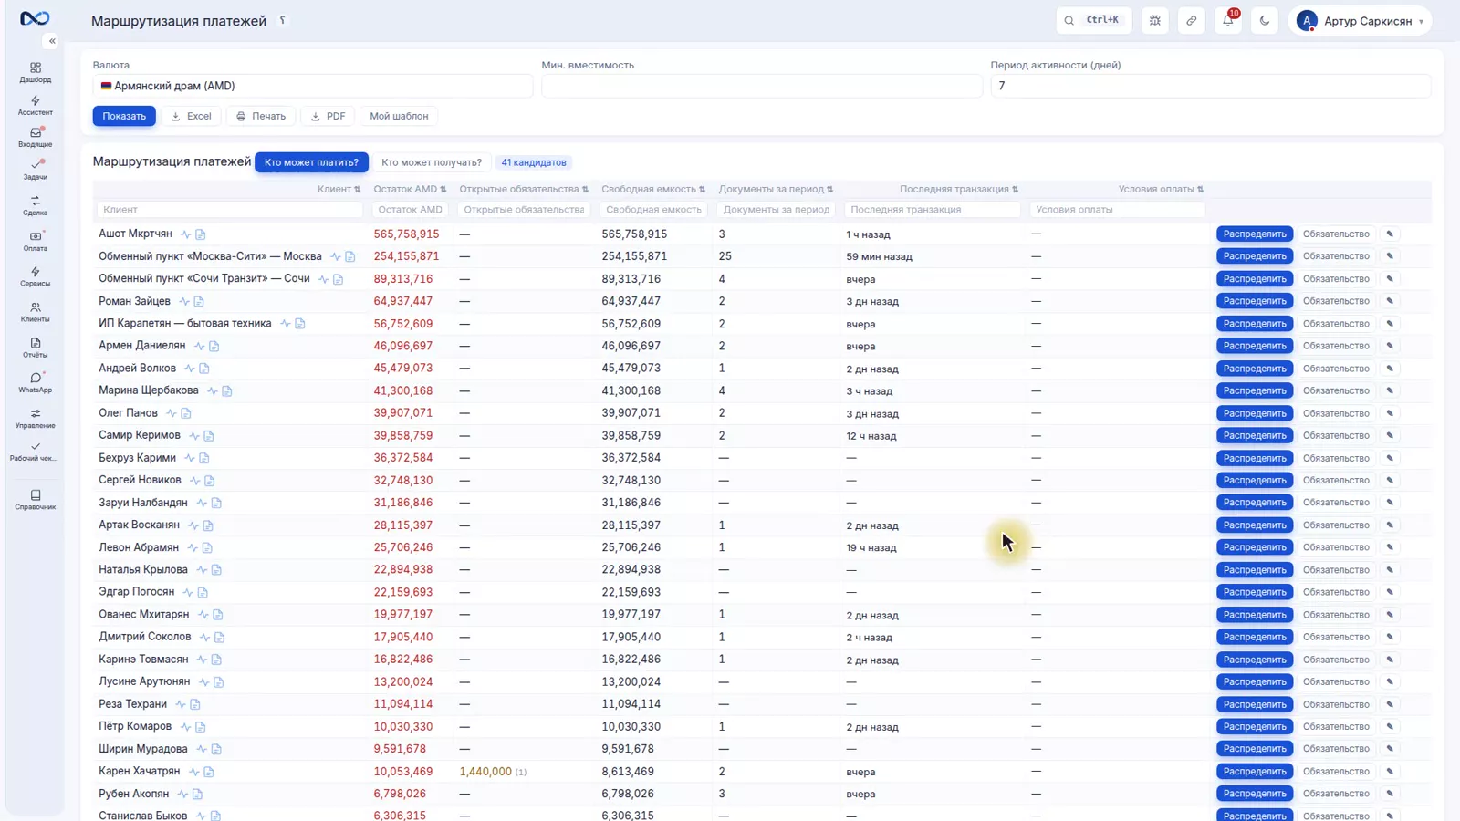
Task: Export the report as PDF
Action: click(328, 116)
